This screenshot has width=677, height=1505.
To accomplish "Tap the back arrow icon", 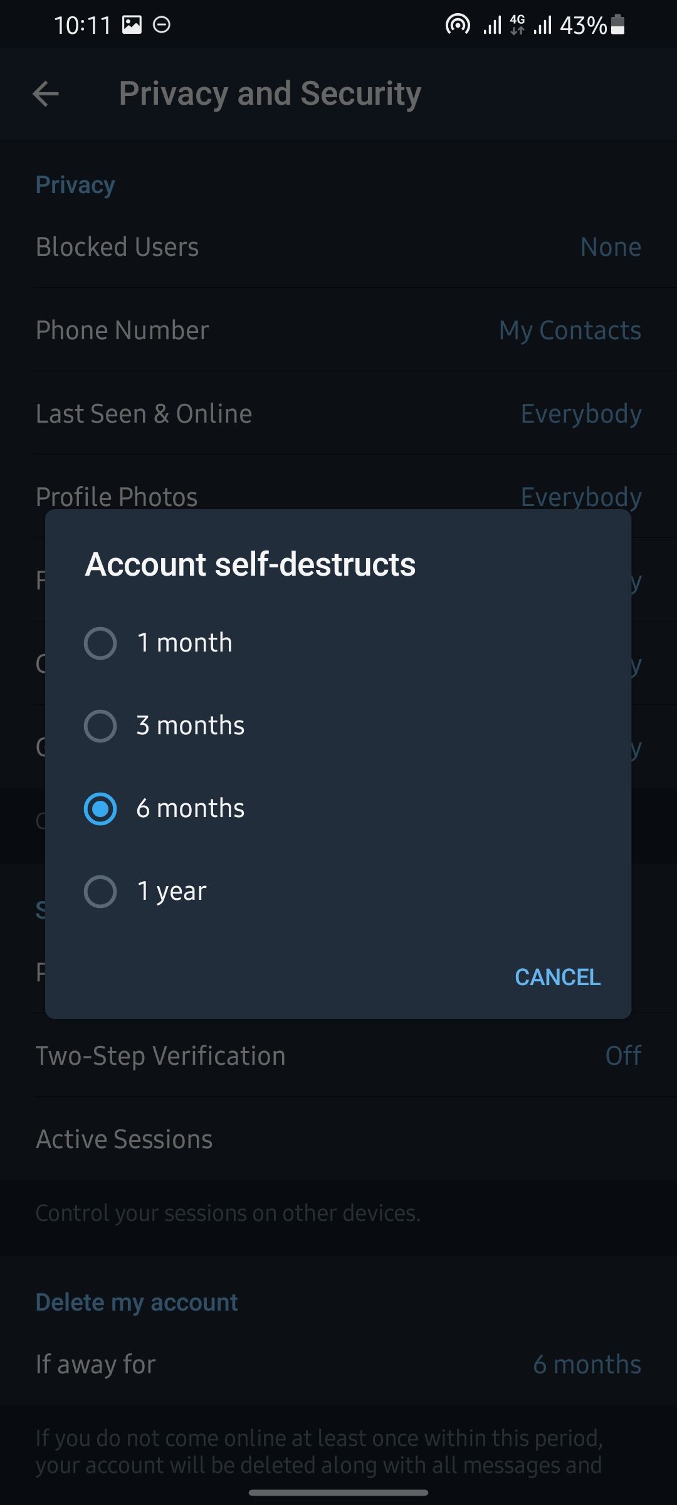I will [x=46, y=94].
